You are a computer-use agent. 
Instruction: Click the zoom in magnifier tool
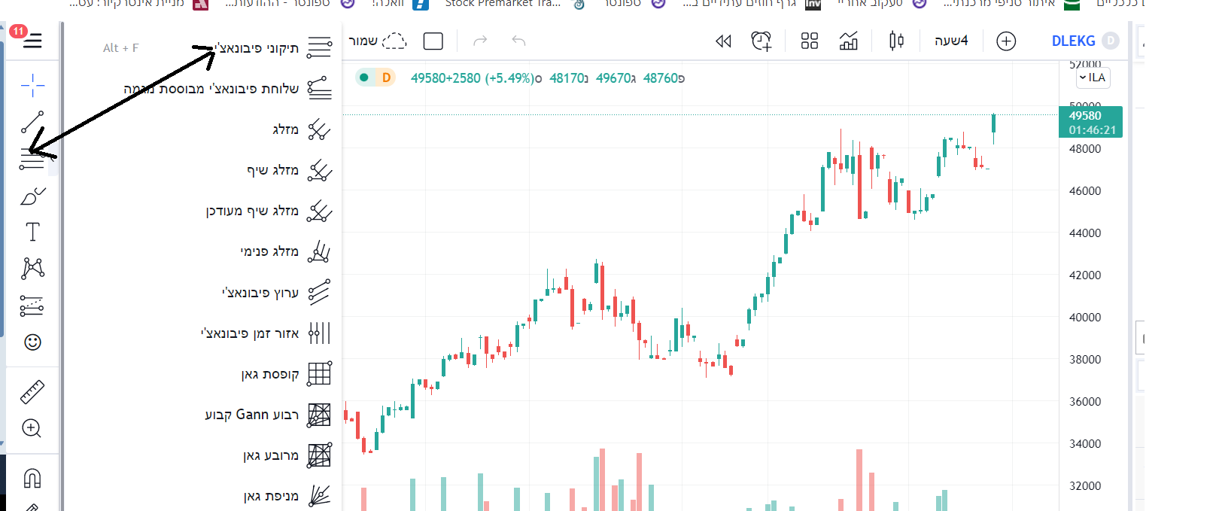coord(32,428)
